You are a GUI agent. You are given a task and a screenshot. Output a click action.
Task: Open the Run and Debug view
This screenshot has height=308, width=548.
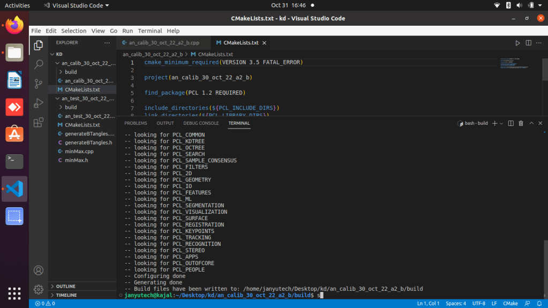[39, 103]
